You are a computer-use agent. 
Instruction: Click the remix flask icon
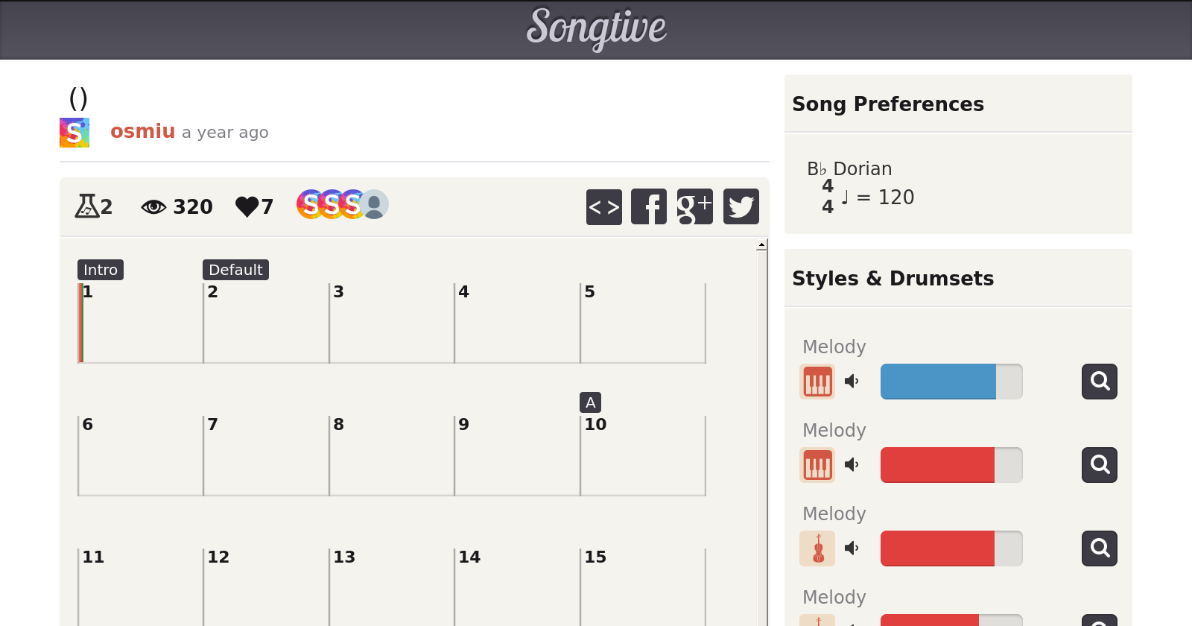click(87, 206)
